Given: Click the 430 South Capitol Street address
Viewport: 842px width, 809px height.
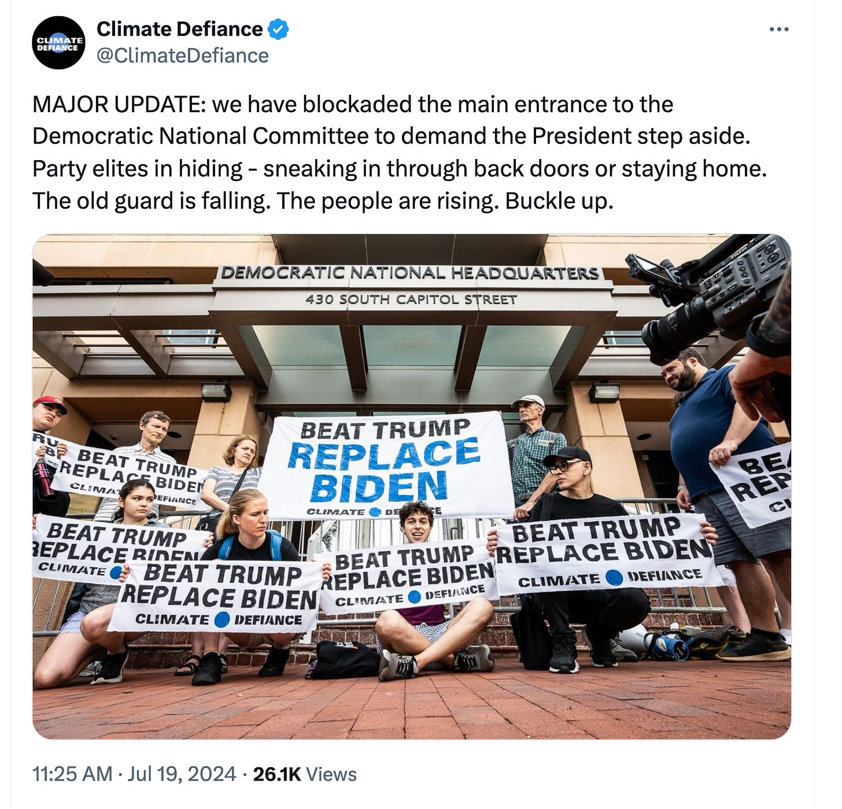Looking at the screenshot, I should [411, 300].
